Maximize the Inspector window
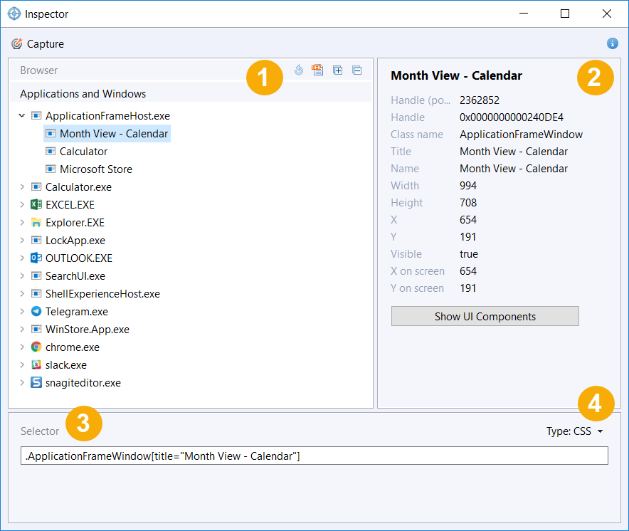This screenshot has width=629, height=531. point(565,14)
